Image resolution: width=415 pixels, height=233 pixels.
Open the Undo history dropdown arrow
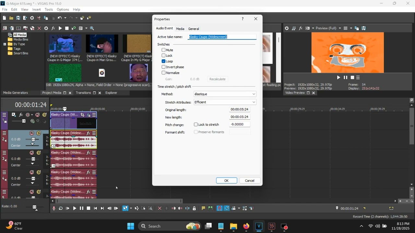(x=65, y=18)
